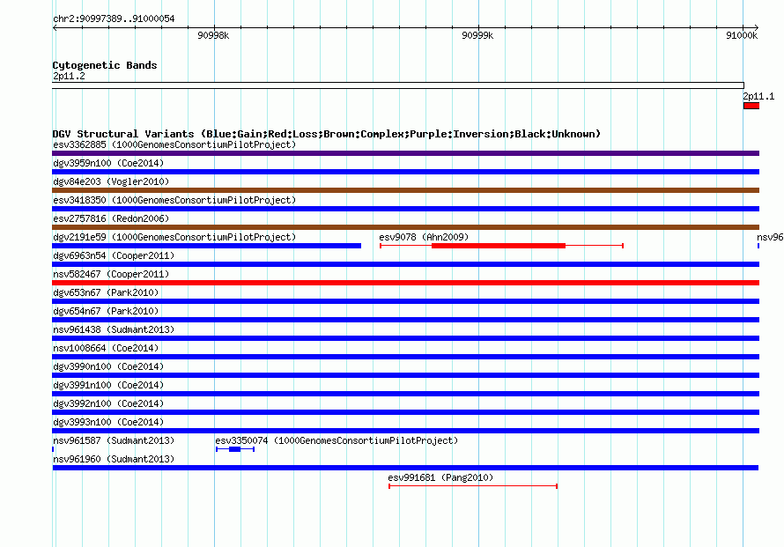Click the 2p11.2 cytogenetic band bar
The image size is (784, 547).
coord(398,85)
